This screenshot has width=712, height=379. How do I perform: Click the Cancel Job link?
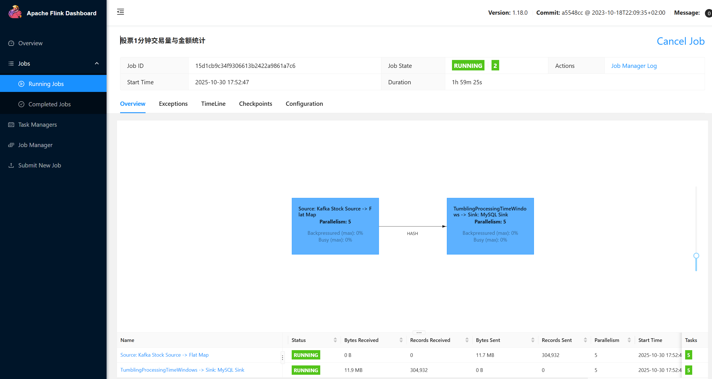pyautogui.click(x=680, y=41)
